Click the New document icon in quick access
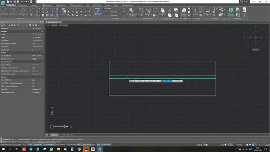Image resolution: width=270 pixels, height=152 pixels. pos(8,2)
